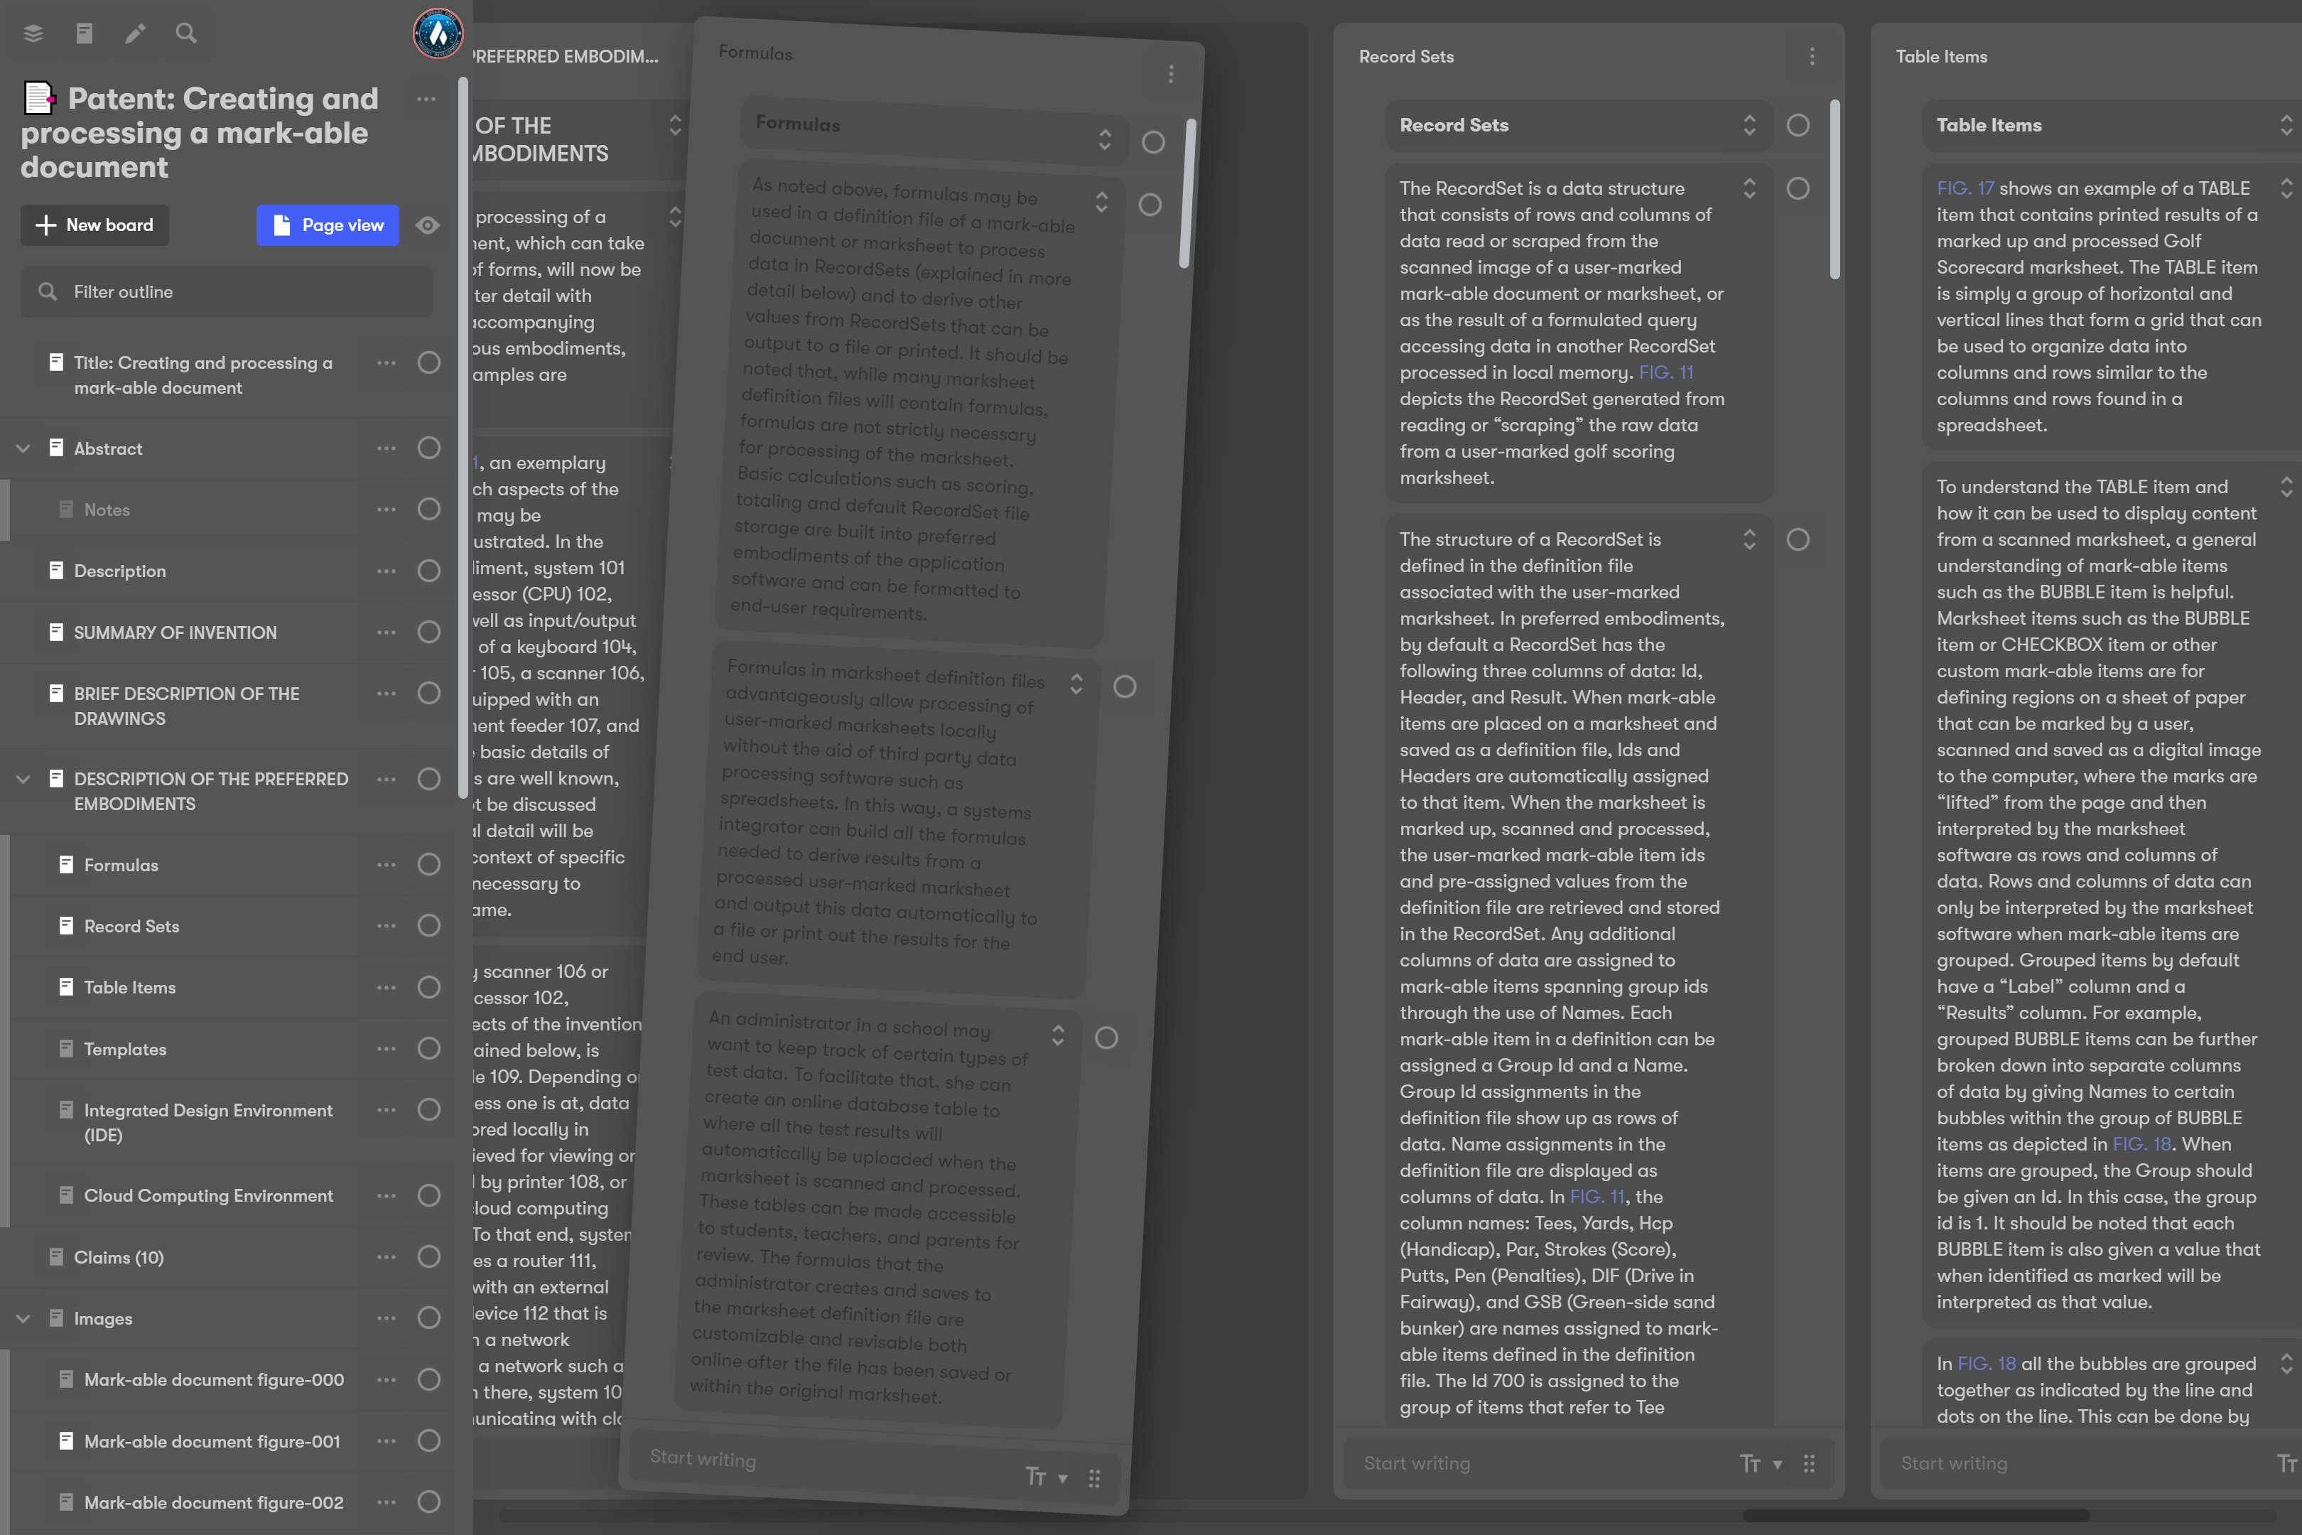The height and width of the screenshot is (1535, 2302).
Task: Click the layers stack icon in top toolbar
Action: point(33,33)
